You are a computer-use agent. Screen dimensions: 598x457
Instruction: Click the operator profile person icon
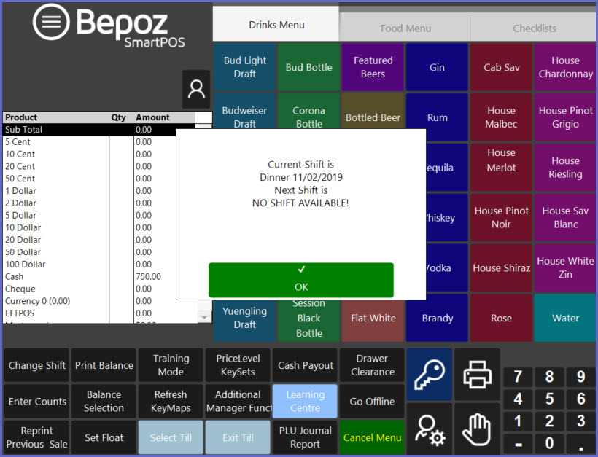tap(196, 89)
